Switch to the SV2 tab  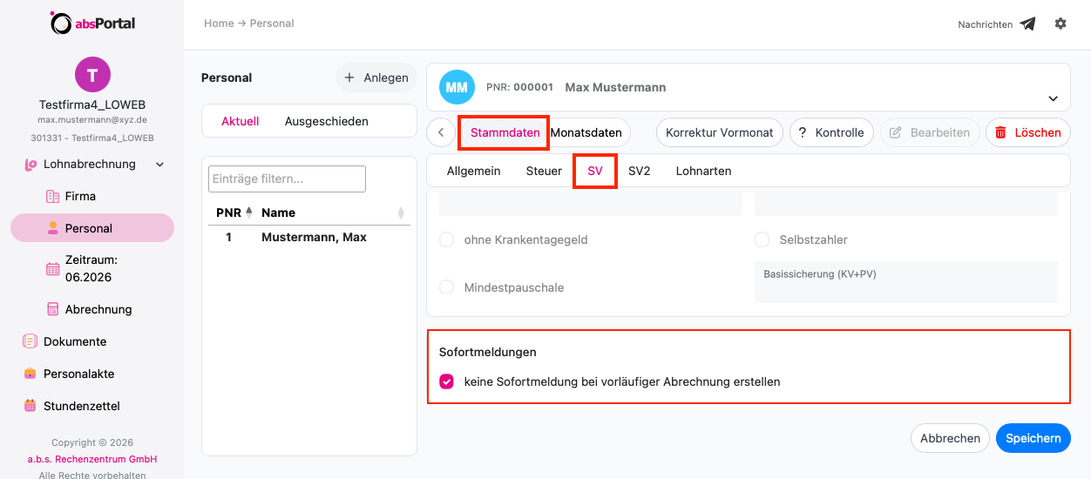pyautogui.click(x=639, y=171)
